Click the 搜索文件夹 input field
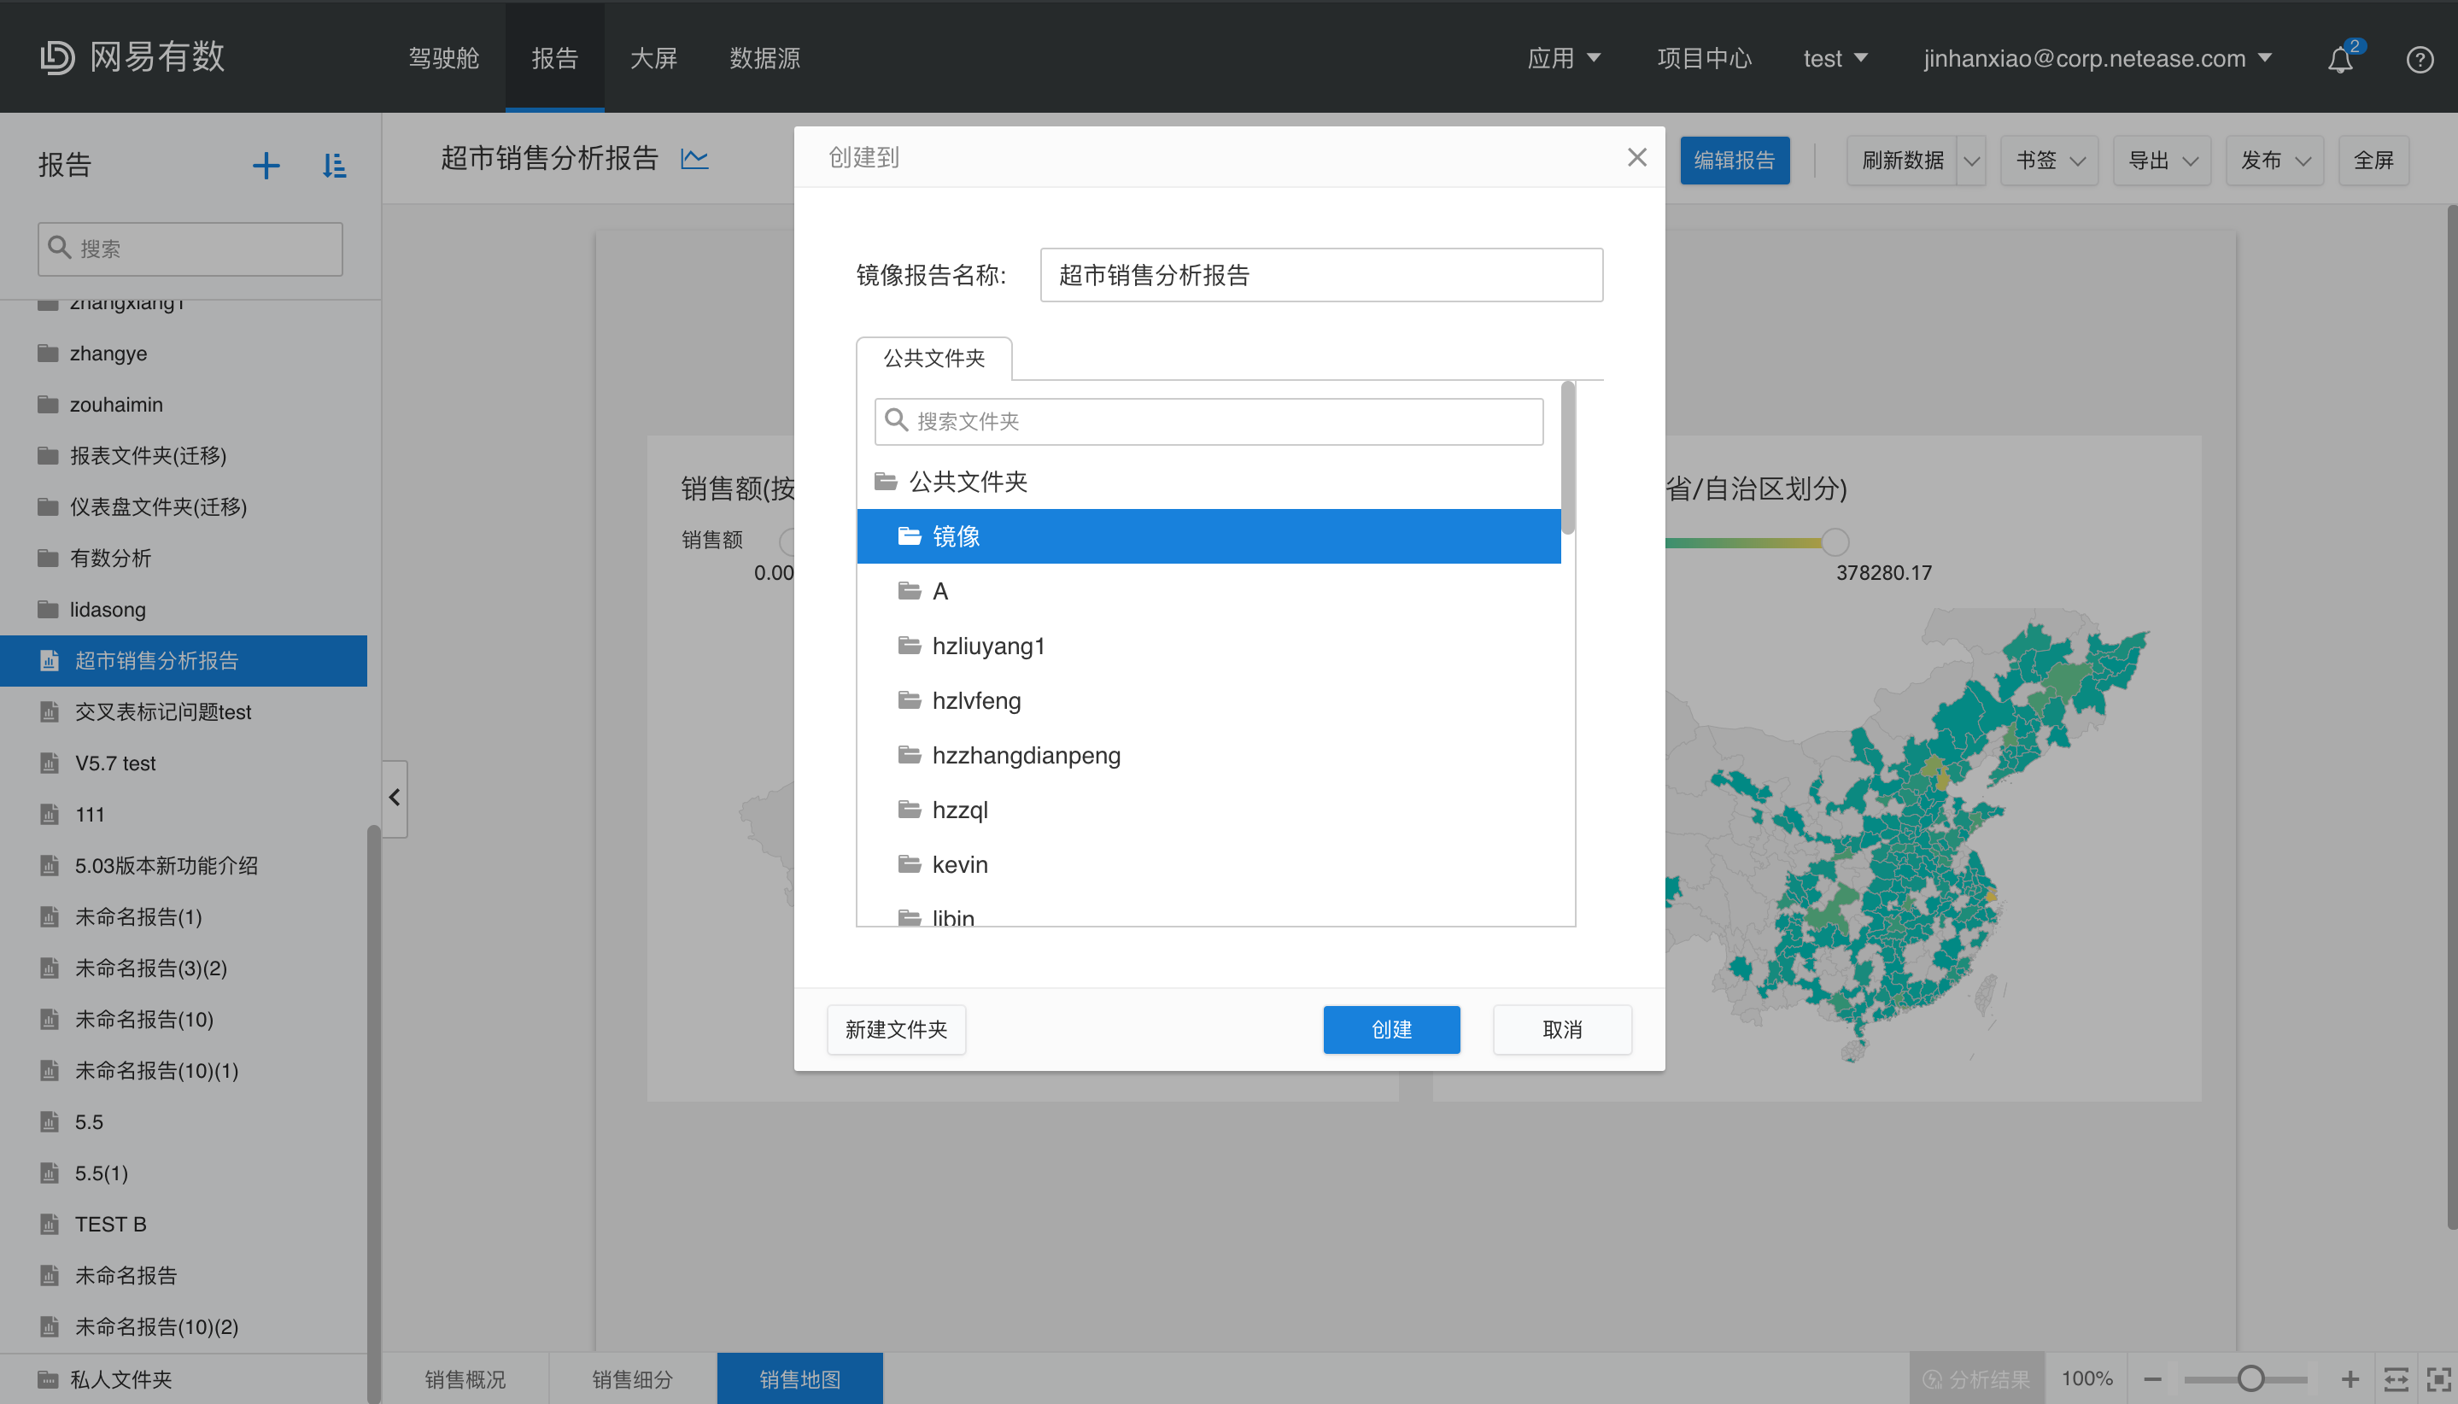 click(1209, 421)
